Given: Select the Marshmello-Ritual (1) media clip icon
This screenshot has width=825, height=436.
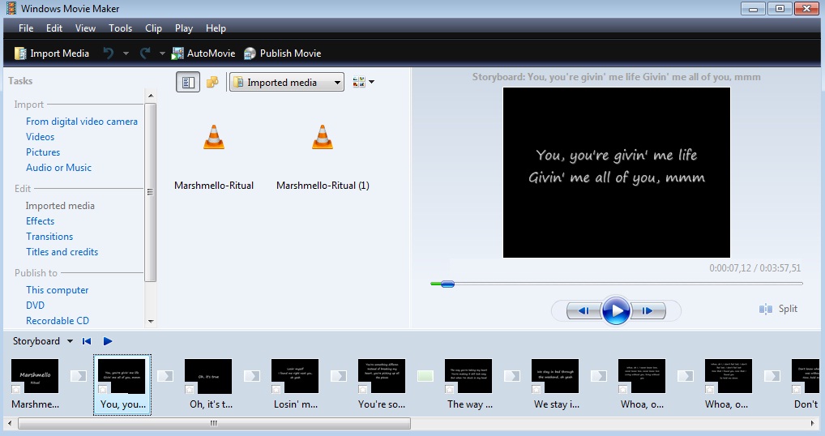Looking at the screenshot, I should coord(323,137).
